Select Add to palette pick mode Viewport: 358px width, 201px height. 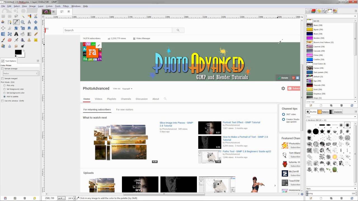point(4,97)
